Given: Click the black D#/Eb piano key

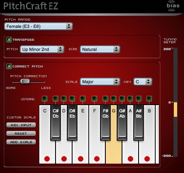Looking at the screenshot, I should [x=72, y=122].
